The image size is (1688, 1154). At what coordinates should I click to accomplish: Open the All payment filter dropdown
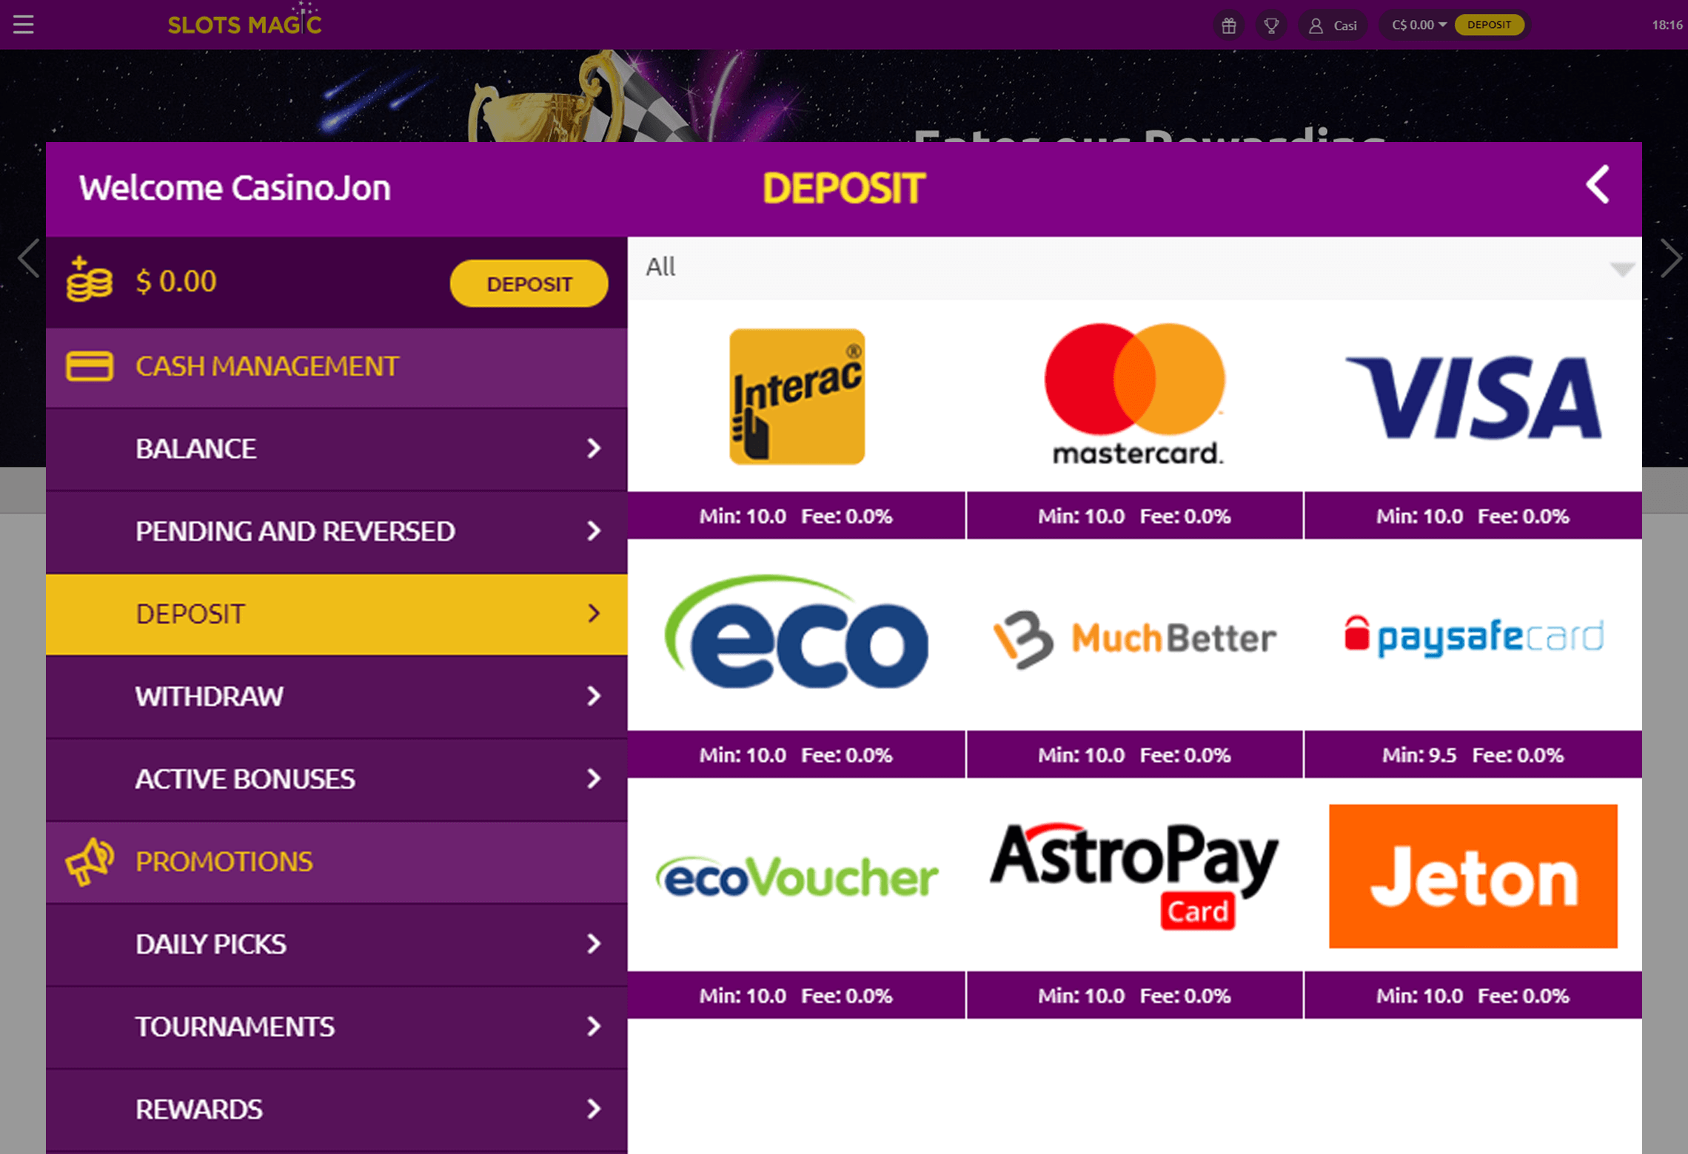tap(1134, 268)
